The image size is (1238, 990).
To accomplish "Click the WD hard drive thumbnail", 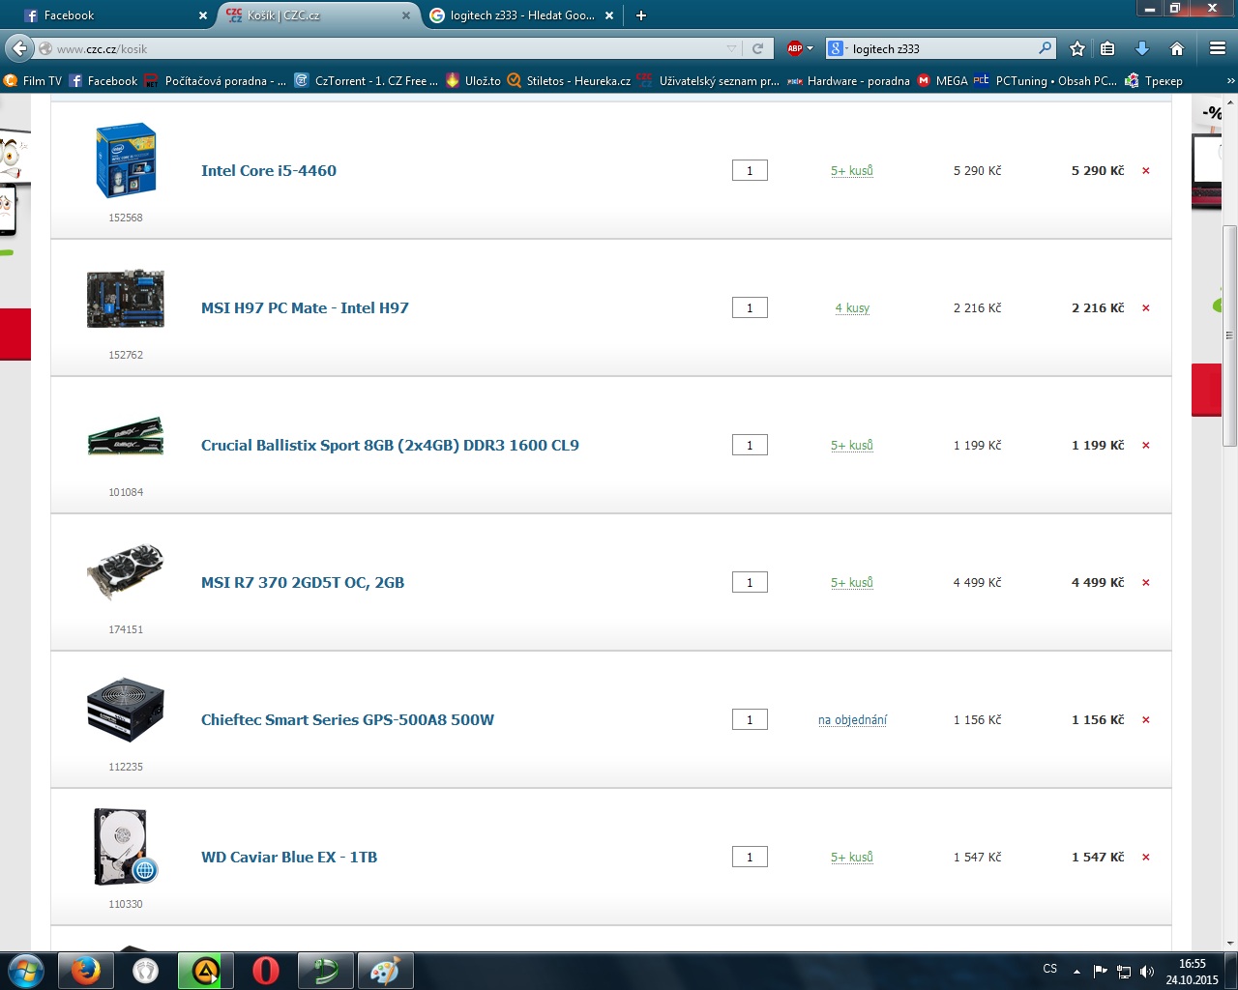I will pos(126,847).
